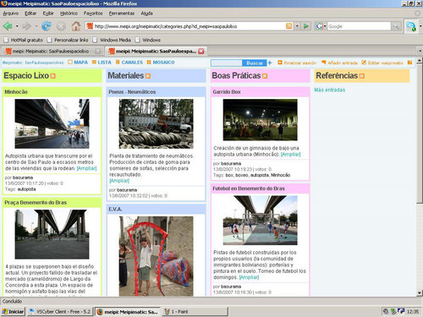Open the Futebol en Benemerito photo
Image resolution: width=423 pixels, height=317 pixels.
pyautogui.click(x=260, y=220)
